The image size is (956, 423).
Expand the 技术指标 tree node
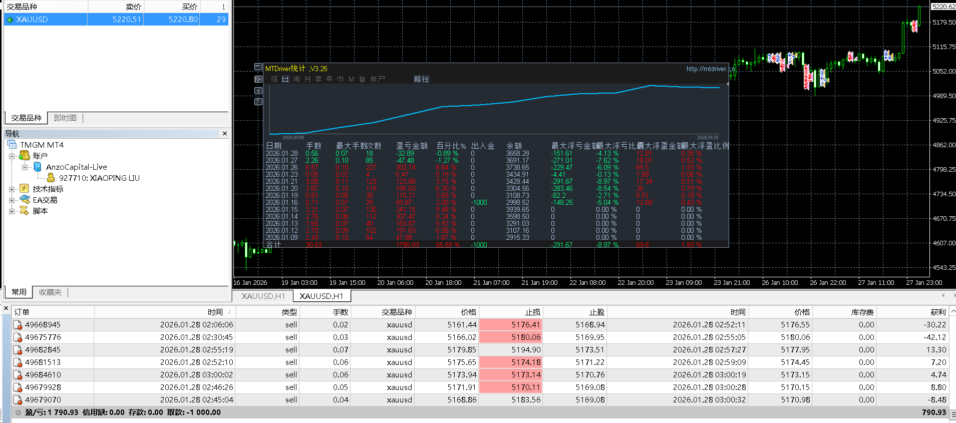coord(12,189)
